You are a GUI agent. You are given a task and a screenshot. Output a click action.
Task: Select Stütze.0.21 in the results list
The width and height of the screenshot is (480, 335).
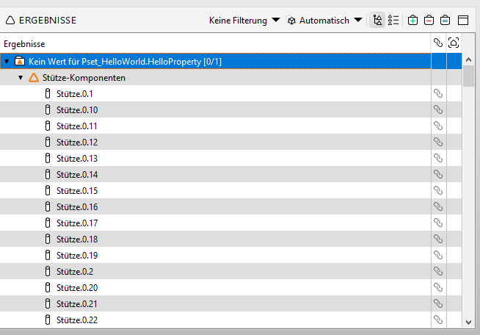[x=230, y=303]
